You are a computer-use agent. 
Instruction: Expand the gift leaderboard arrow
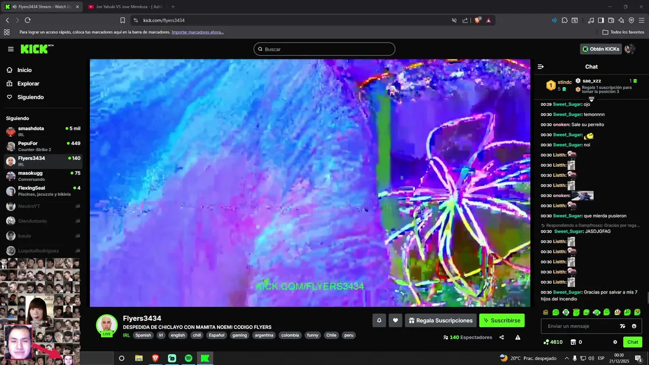(591, 99)
